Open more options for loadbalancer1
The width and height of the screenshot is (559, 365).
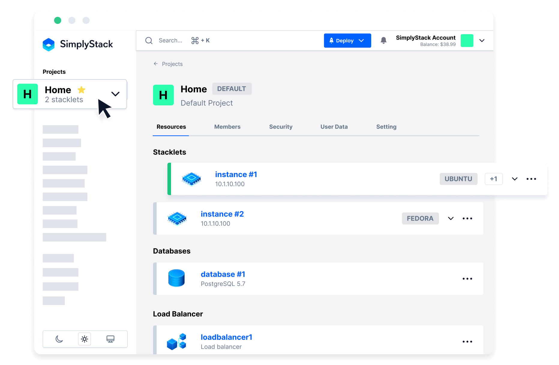click(467, 342)
